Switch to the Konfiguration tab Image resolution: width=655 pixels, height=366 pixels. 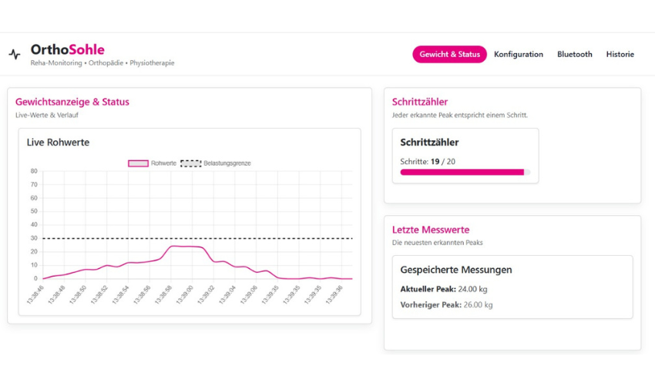point(518,55)
